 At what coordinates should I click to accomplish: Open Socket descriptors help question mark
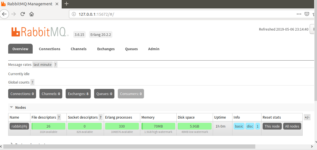[101, 117]
